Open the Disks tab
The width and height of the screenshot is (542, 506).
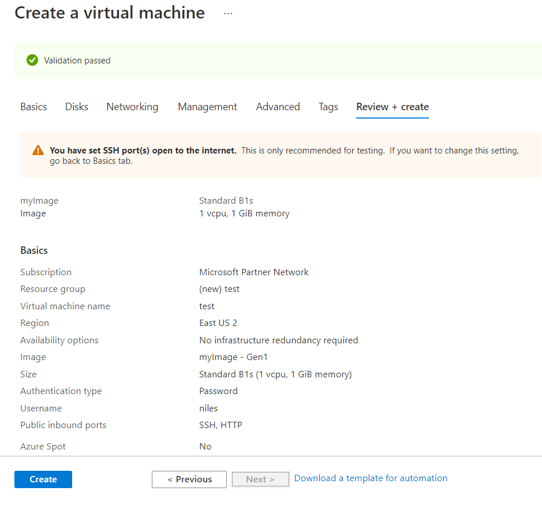tap(77, 107)
